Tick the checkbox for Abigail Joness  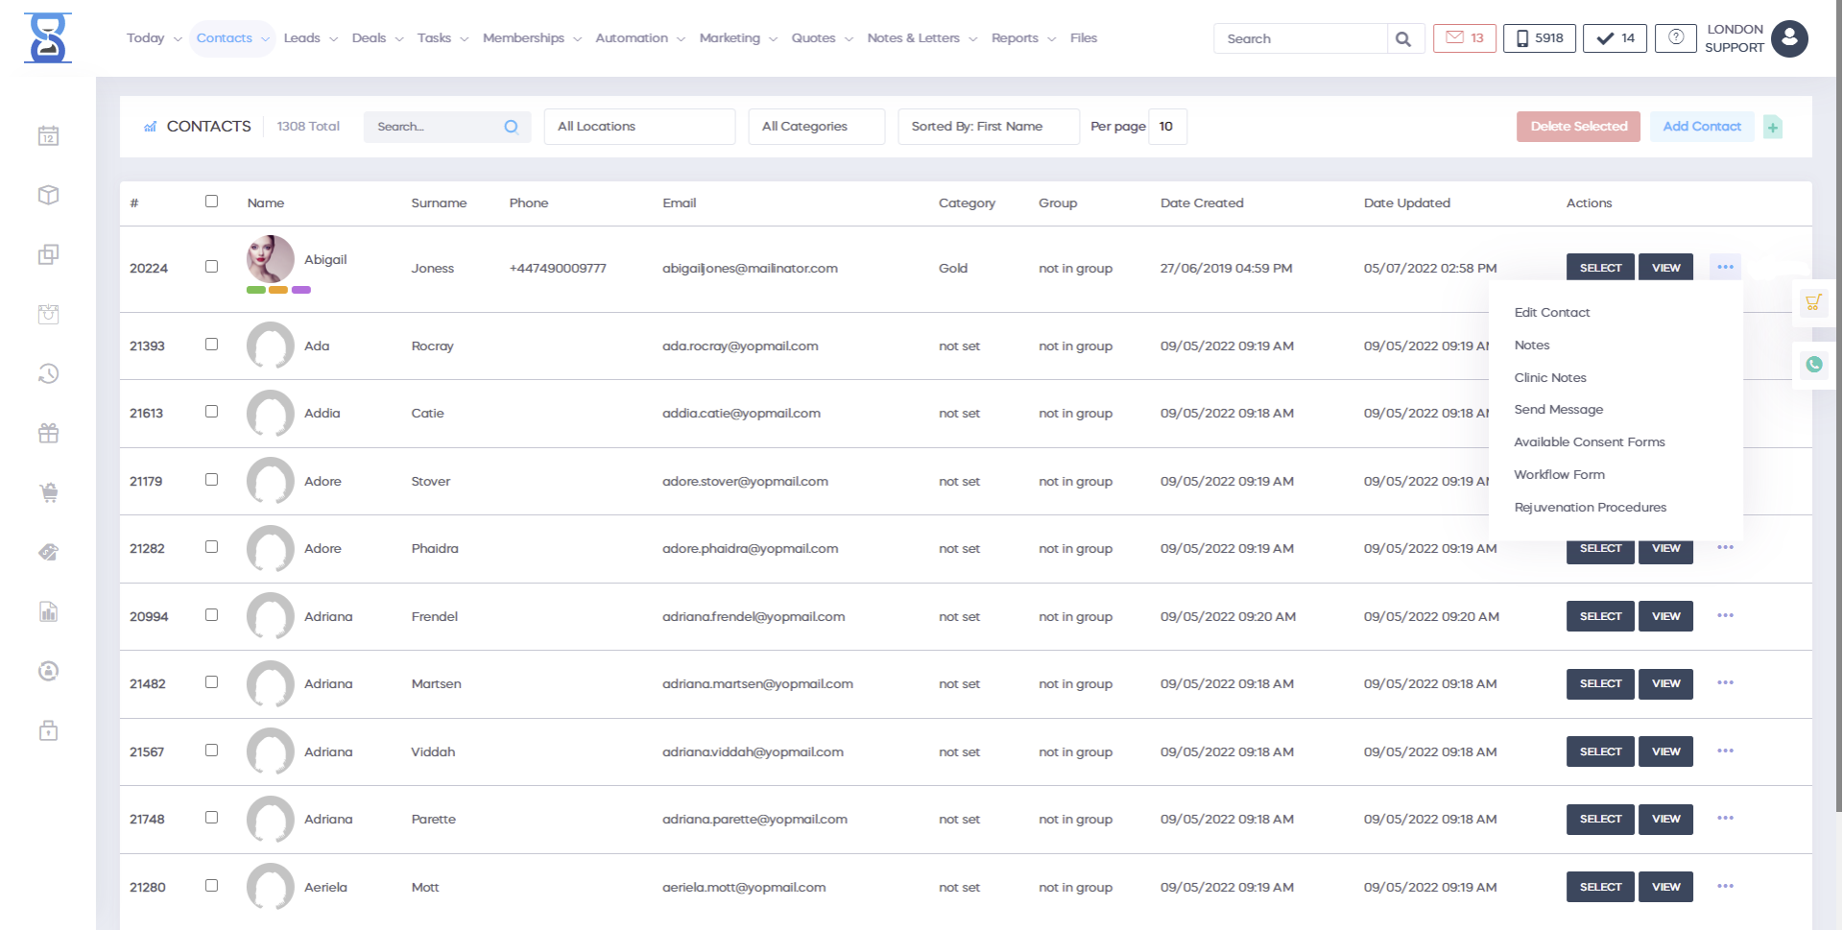(211, 267)
